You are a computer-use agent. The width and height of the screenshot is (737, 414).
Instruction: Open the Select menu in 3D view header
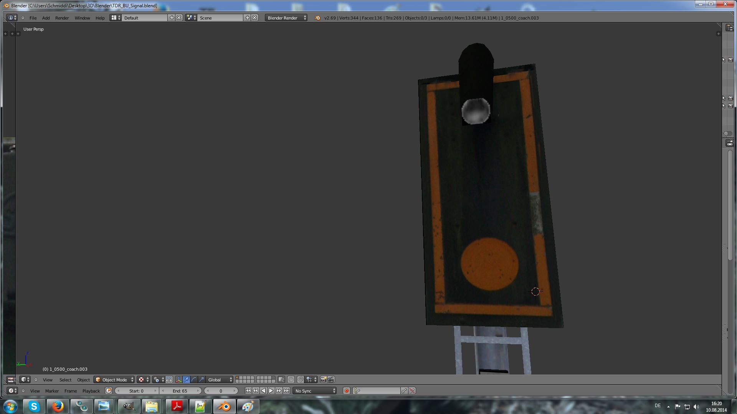pyautogui.click(x=65, y=379)
